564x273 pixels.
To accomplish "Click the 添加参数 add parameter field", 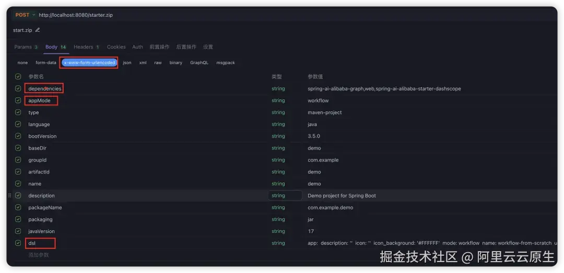I will click(39, 255).
